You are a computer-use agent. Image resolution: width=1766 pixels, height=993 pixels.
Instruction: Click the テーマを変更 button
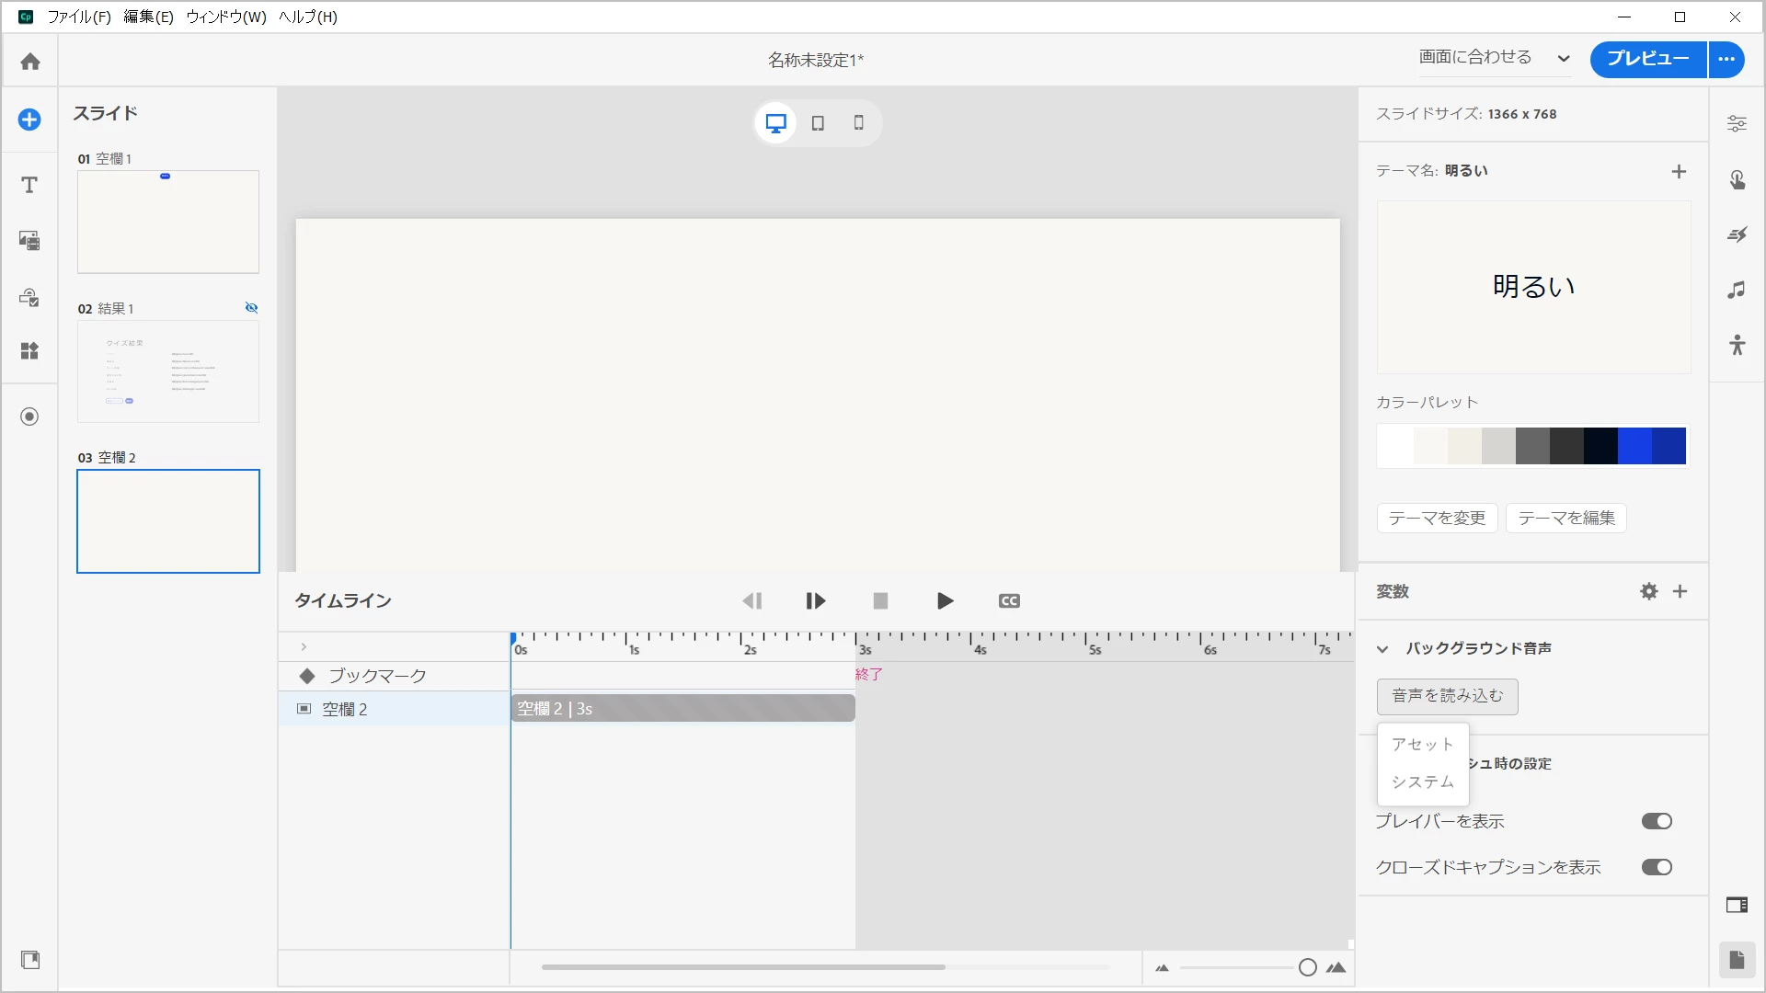click(1437, 518)
